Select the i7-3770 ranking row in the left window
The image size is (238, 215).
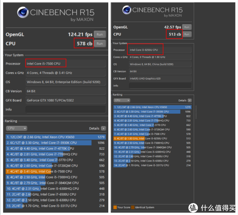click(56, 160)
